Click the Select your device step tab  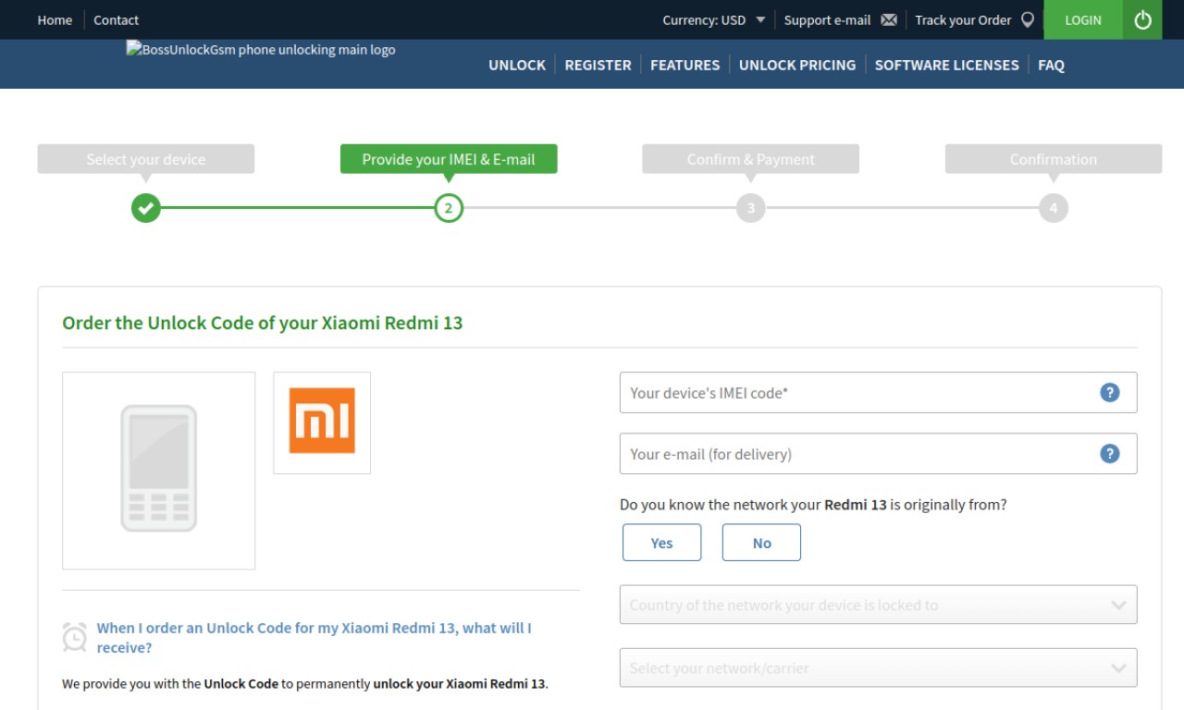pyautogui.click(x=145, y=159)
